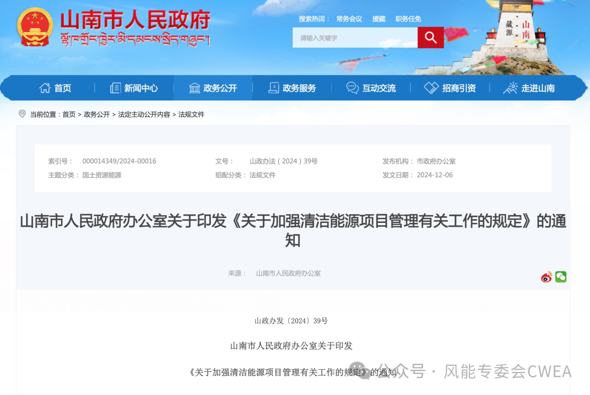Image resolution: width=590 pixels, height=395 pixels.
Task: Go to 首页 in the breadcrumb
Action: tap(69, 115)
